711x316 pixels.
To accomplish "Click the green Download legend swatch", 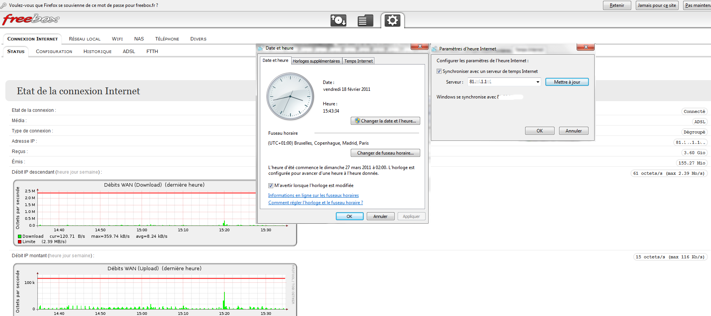I will pyautogui.click(x=19, y=236).
